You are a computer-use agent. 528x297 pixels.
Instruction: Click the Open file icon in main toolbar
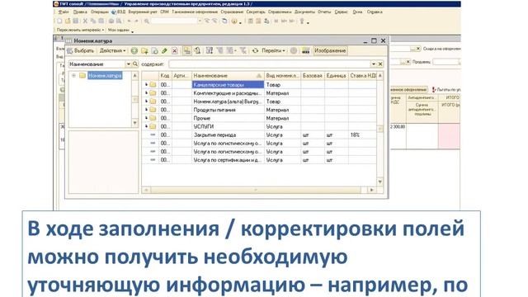click(68, 21)
